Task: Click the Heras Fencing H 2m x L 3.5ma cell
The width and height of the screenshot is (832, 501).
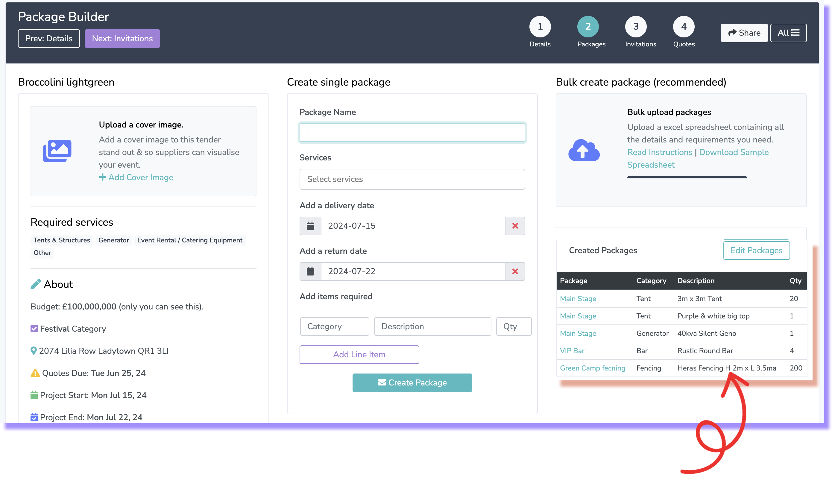Action: pos(726,368)
